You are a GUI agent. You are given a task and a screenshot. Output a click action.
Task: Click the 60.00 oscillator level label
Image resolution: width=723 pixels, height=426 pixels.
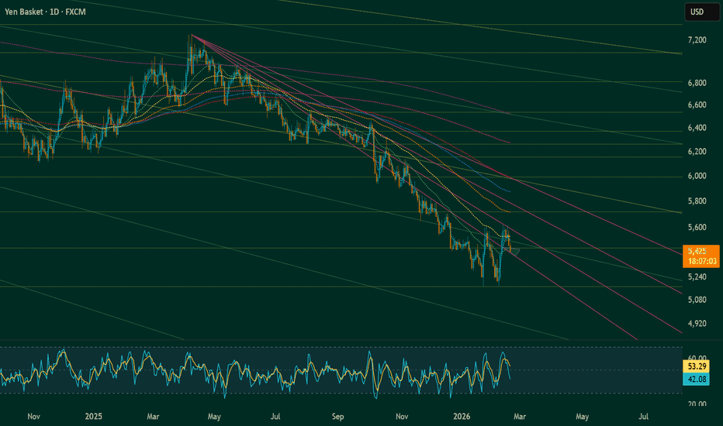[x=696, y=349]
